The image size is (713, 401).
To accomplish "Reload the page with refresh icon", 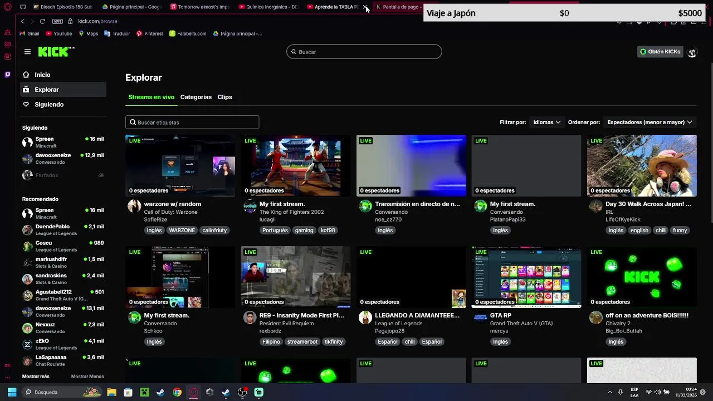I will click(x=42, y=21).
